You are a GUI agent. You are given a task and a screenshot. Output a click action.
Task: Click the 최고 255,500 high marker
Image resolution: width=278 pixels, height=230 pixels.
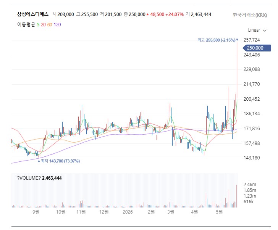[x=218, y=40]
